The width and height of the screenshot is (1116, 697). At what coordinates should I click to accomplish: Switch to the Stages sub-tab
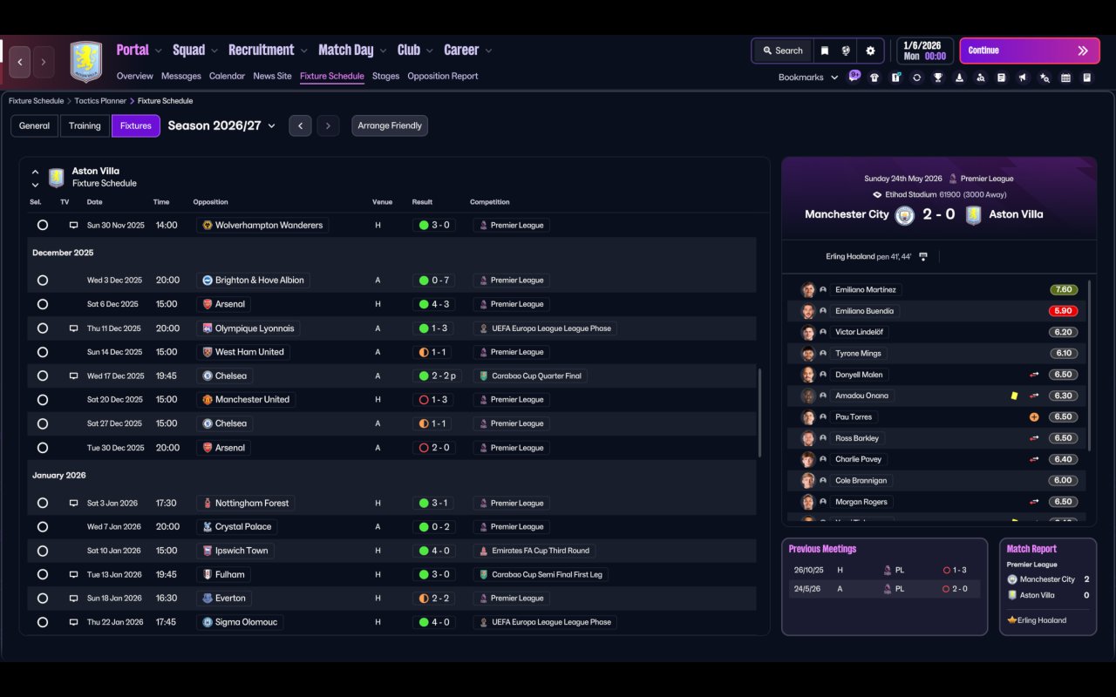[x=385, y=76]
